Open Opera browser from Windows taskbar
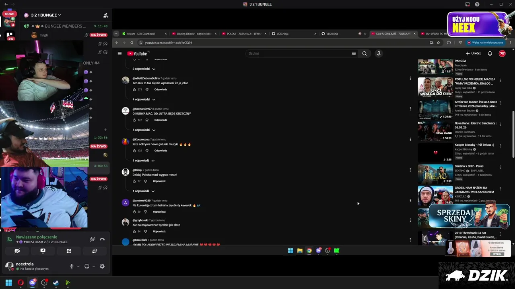Image resolution: width=515 pixels, height=289 pixels. coord(21,283)
